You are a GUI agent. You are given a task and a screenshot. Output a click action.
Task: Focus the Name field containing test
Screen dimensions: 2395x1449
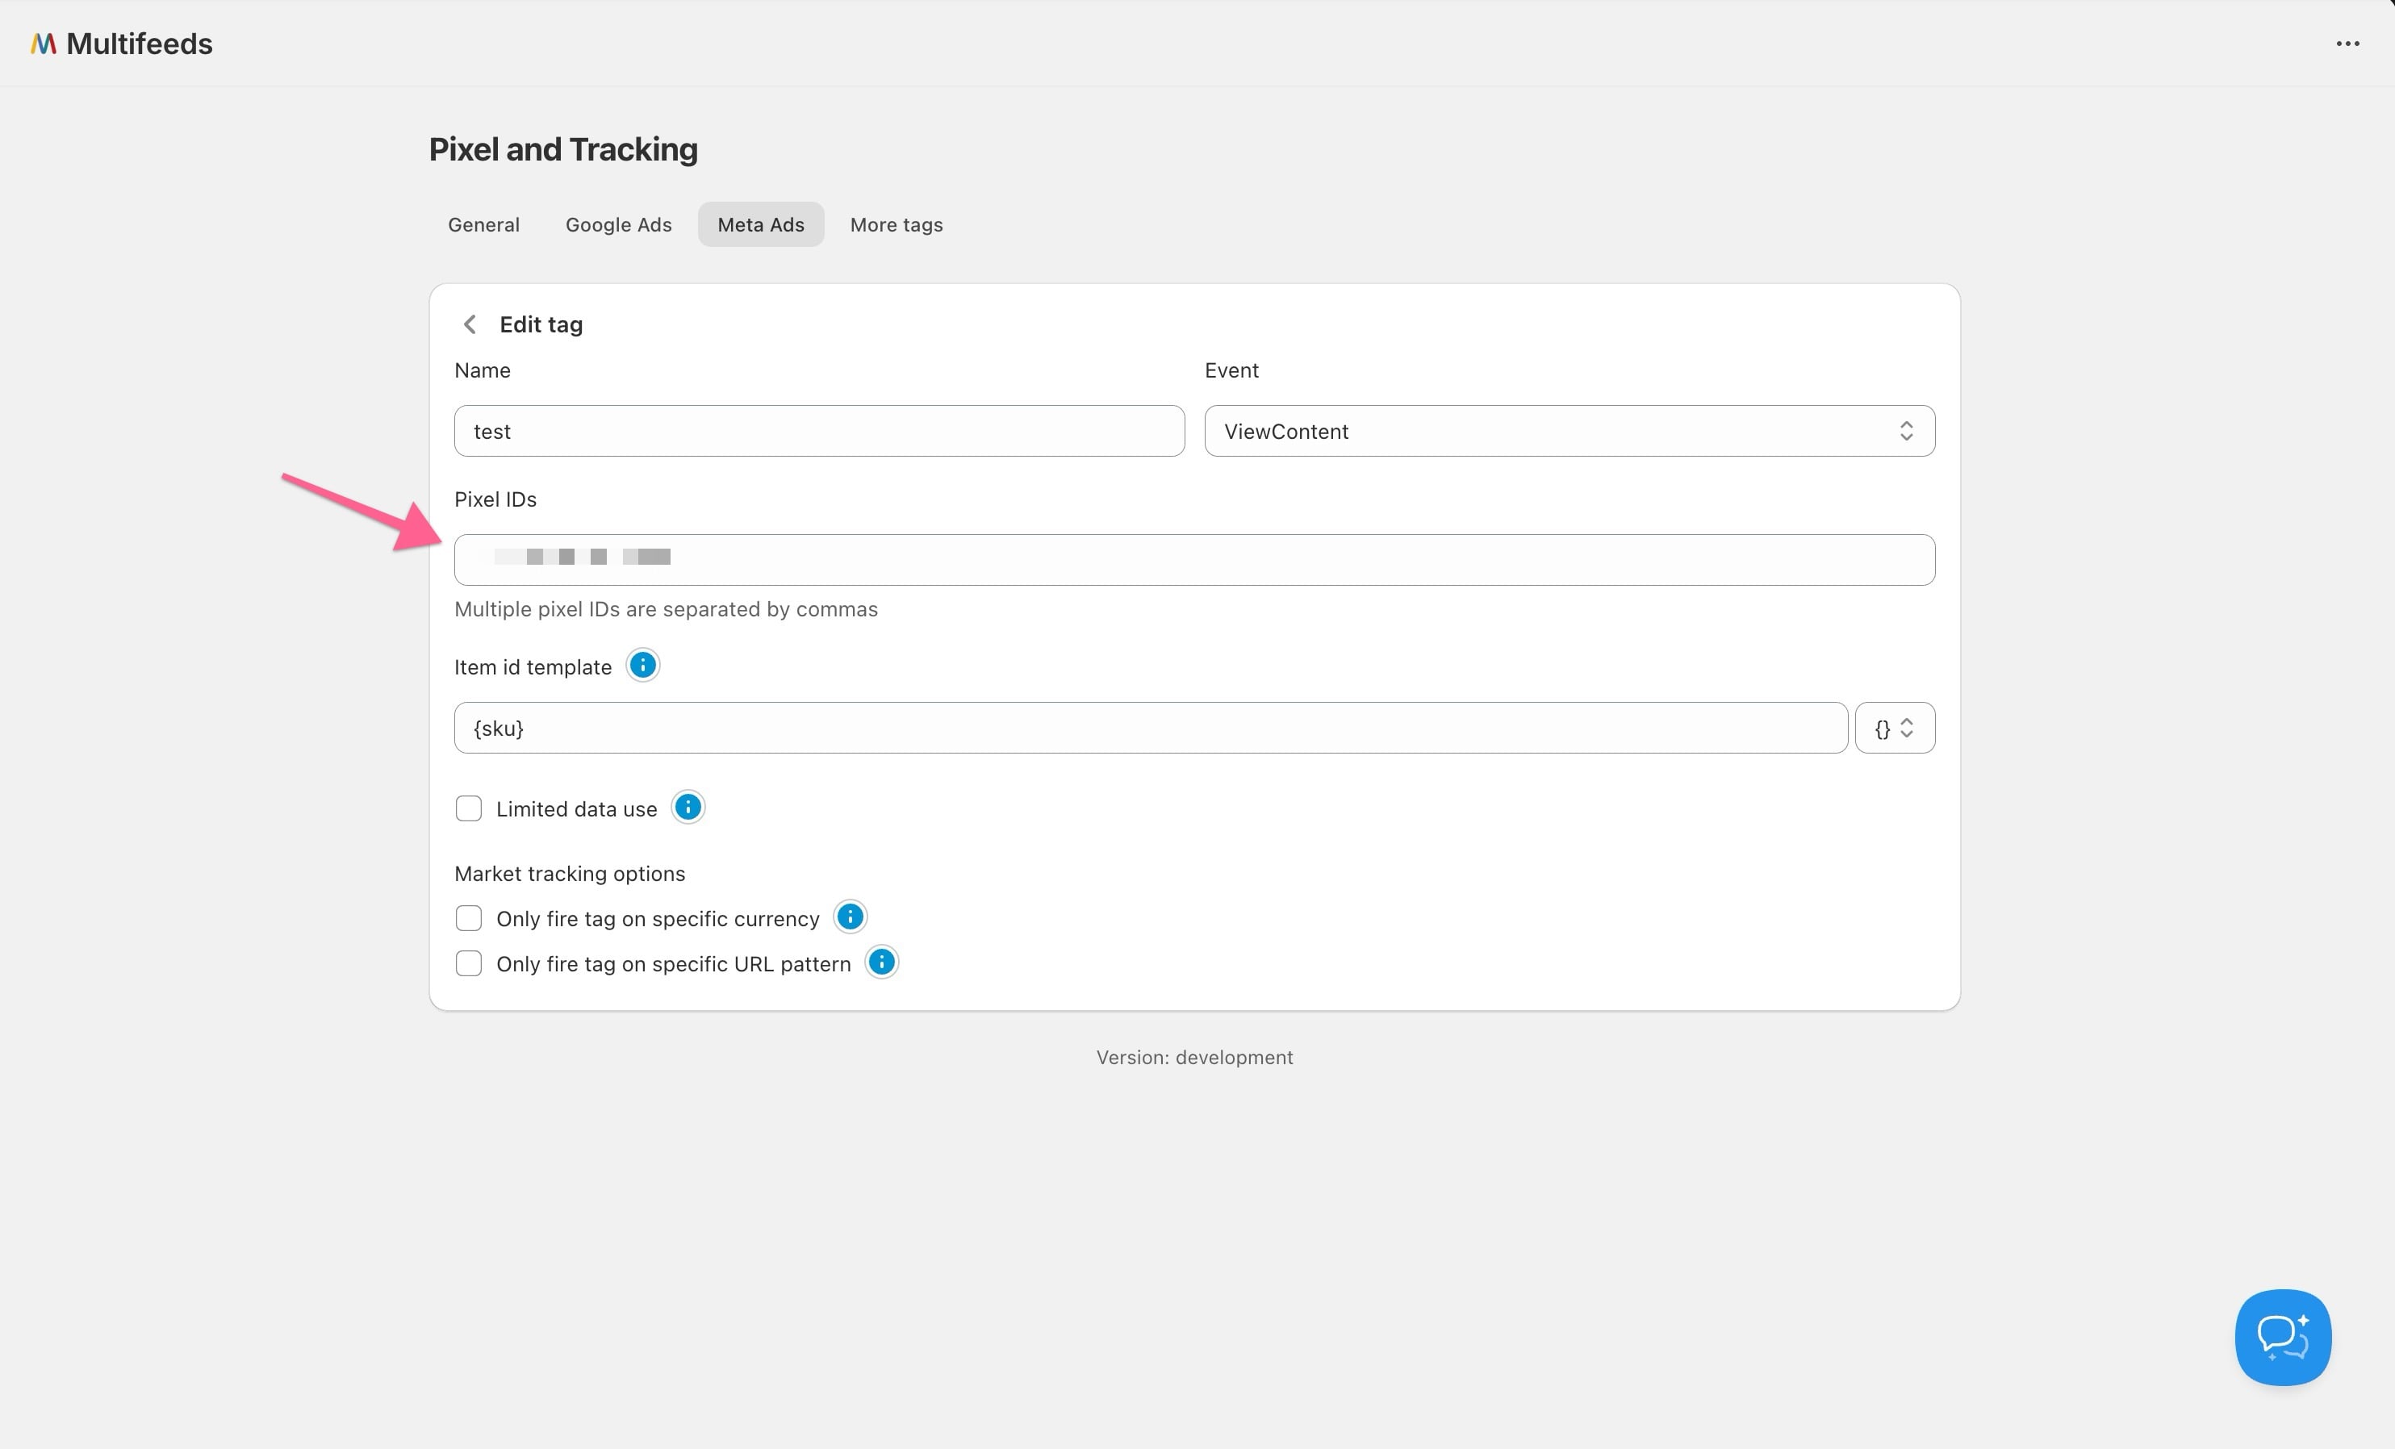(819, 431)
